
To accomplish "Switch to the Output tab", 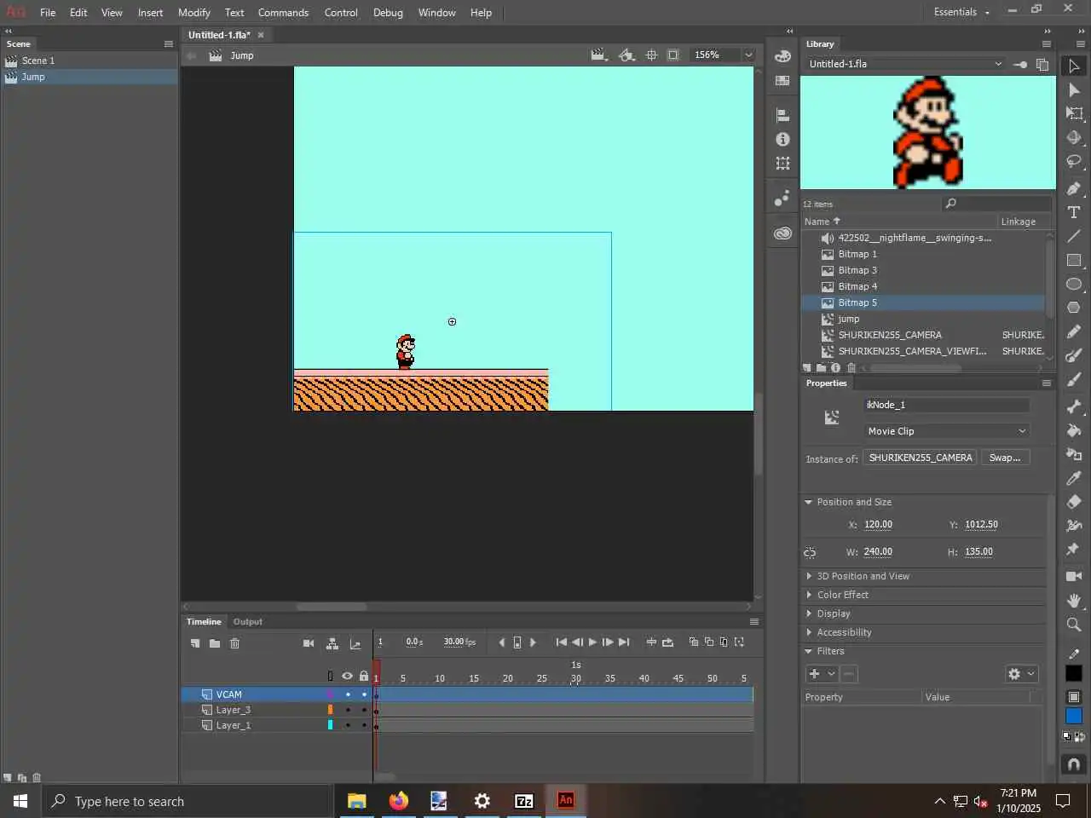I will pos(248,622).
